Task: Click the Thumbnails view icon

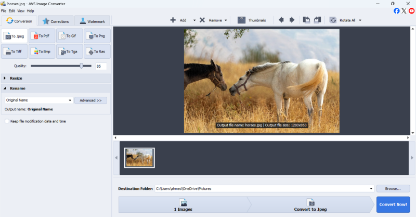Action: [x=242, y=20]
